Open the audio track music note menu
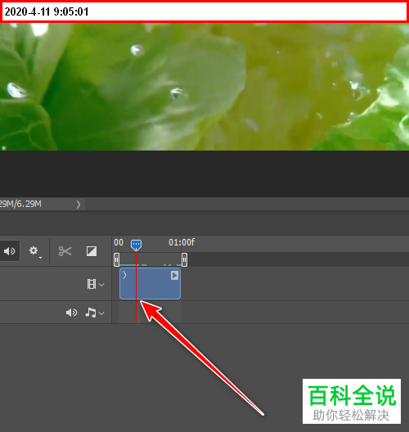This screenshot has height=432, width=409. tap(94, 313)
